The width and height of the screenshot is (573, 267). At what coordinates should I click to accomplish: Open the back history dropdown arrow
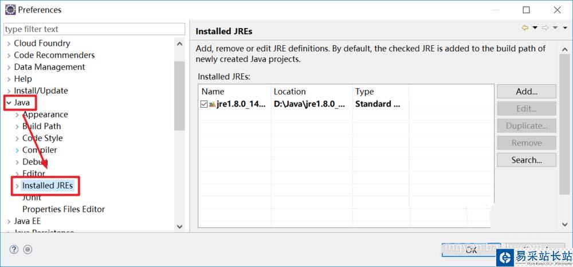coord(535,28)
